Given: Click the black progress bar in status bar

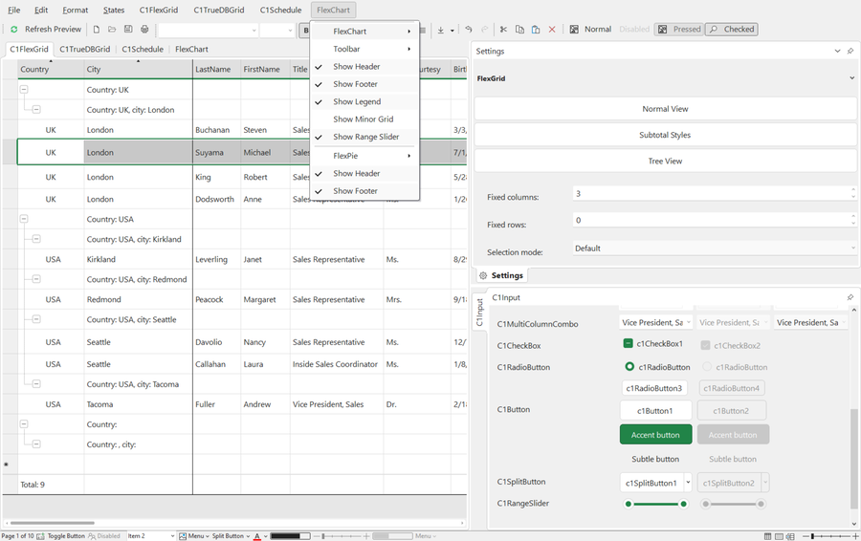Looking at the screenshot, I should [290, 536].
